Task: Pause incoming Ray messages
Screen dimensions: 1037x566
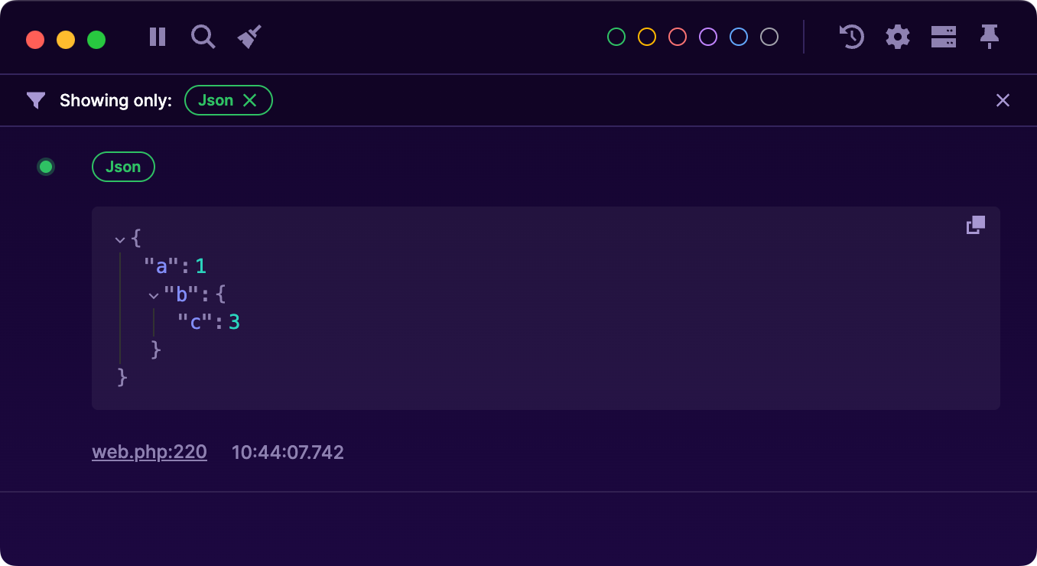Action: [157, 36]
